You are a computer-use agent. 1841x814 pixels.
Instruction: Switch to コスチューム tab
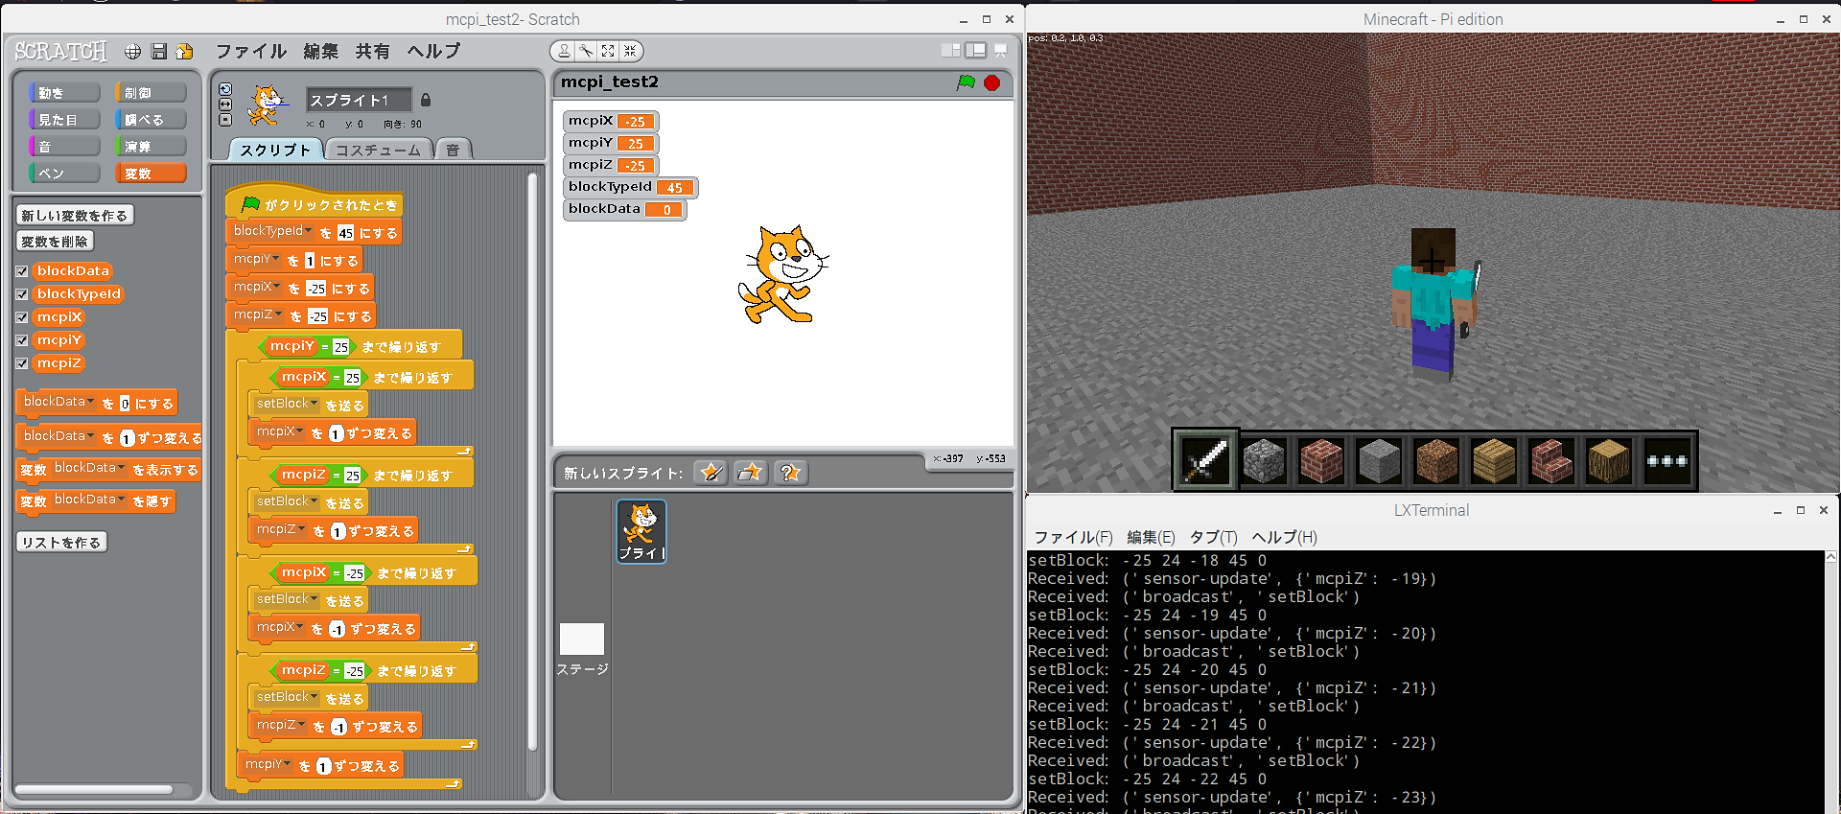point(378,150)
